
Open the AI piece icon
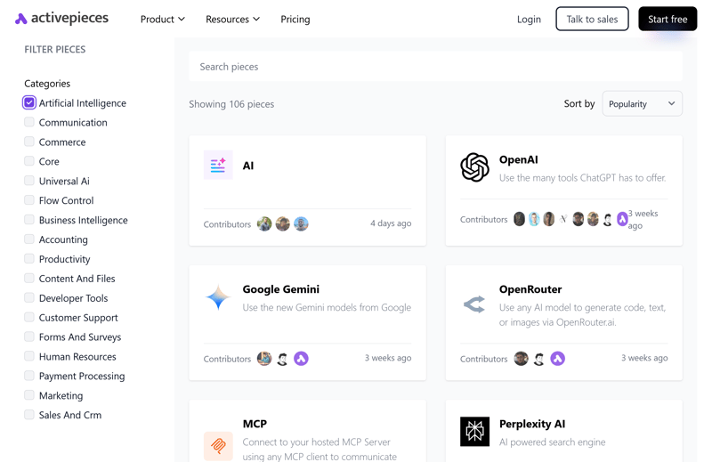[x=218, y=166]
